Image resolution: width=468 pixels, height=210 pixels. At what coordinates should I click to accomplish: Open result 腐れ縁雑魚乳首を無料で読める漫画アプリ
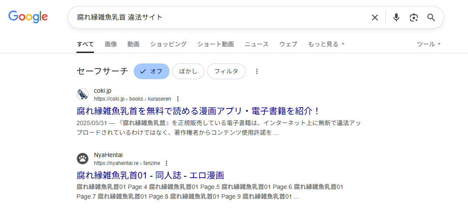[x=198, y=112]
